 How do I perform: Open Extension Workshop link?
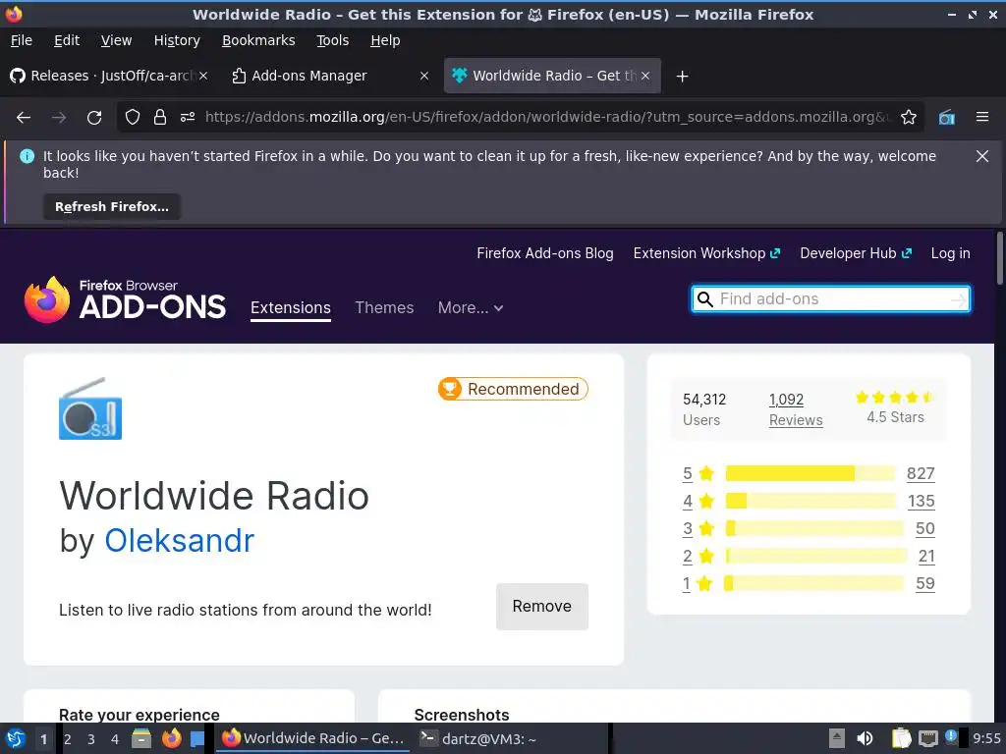pyautogui.click(x=706, y=253)
